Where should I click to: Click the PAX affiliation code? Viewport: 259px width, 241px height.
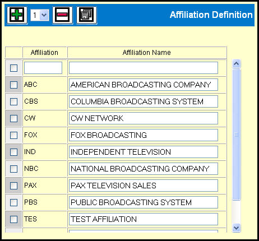coord(30,186)
